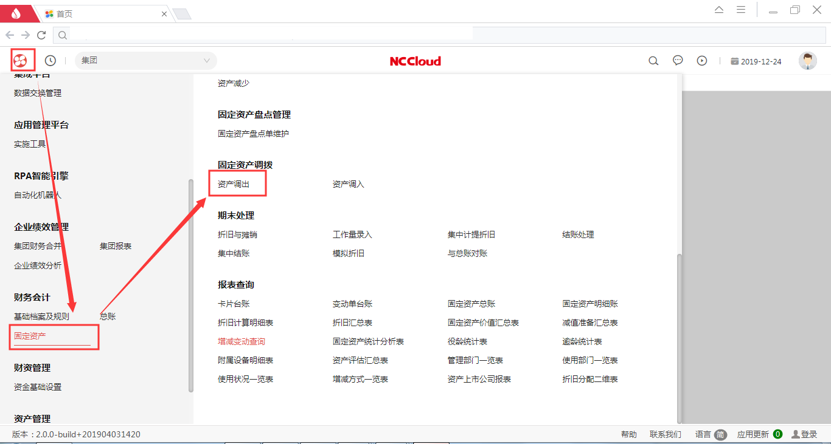831x444 pixels.
Task: Open the business date 2019-12-24 picker
Action: (756, 61)
